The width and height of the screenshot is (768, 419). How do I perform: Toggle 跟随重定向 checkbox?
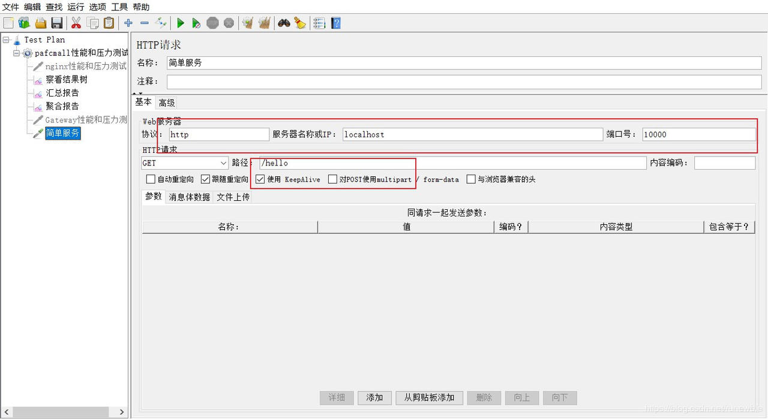(x=206, y=179)
